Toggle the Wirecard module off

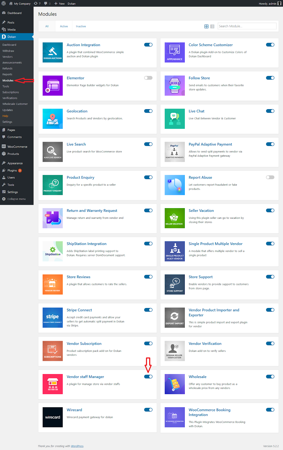[x=148, y=410]
